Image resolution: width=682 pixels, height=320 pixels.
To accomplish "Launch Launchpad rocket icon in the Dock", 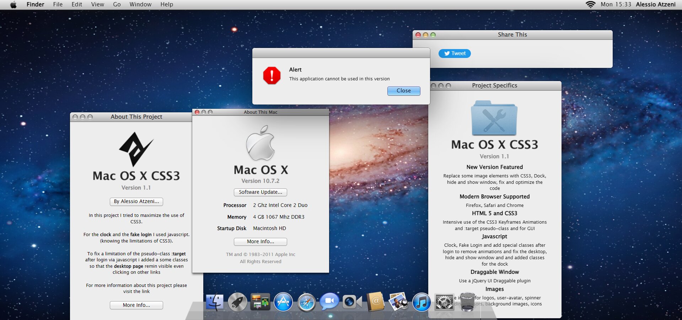I will point(237,302).
